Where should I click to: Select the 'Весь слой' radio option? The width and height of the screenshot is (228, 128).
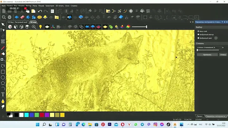198,31
